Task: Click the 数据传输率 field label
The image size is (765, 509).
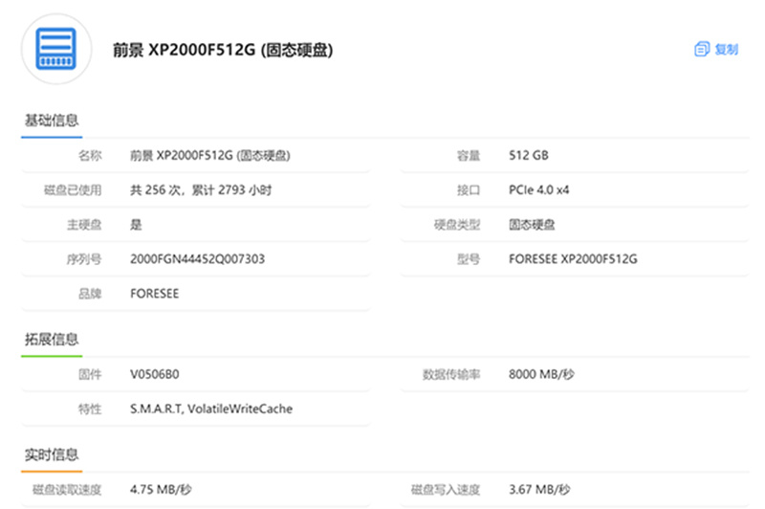Action: pyautogui.click(x=451, y=374)
